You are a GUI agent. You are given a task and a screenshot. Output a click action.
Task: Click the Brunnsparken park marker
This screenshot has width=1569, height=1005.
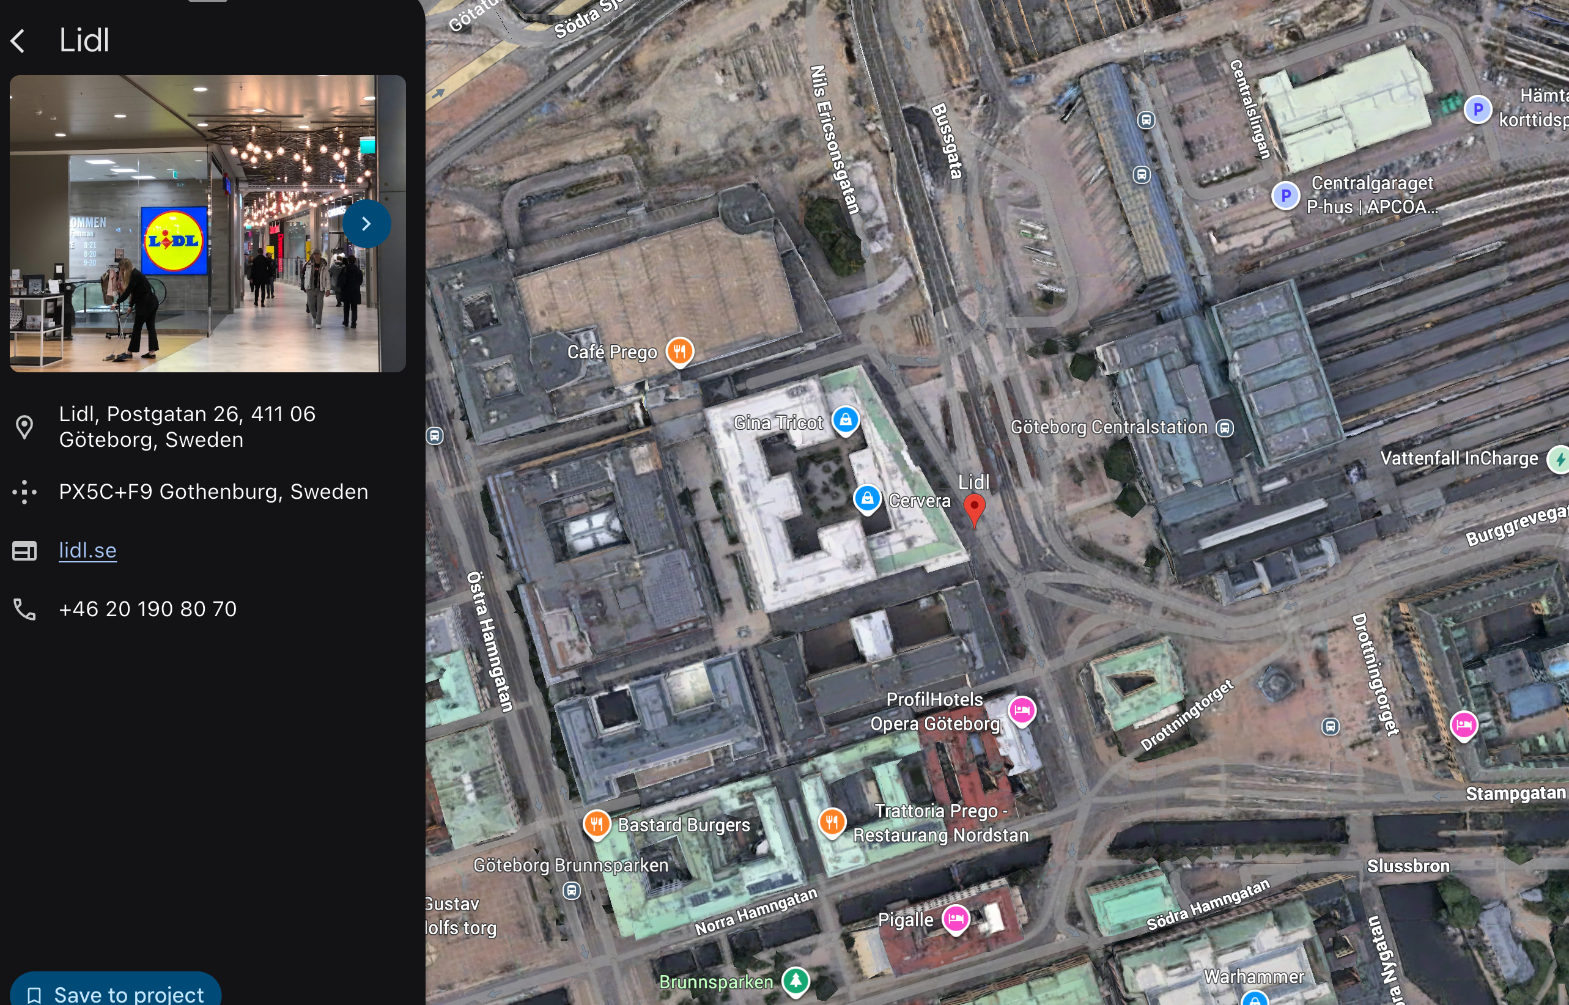[x=795, y=980]
